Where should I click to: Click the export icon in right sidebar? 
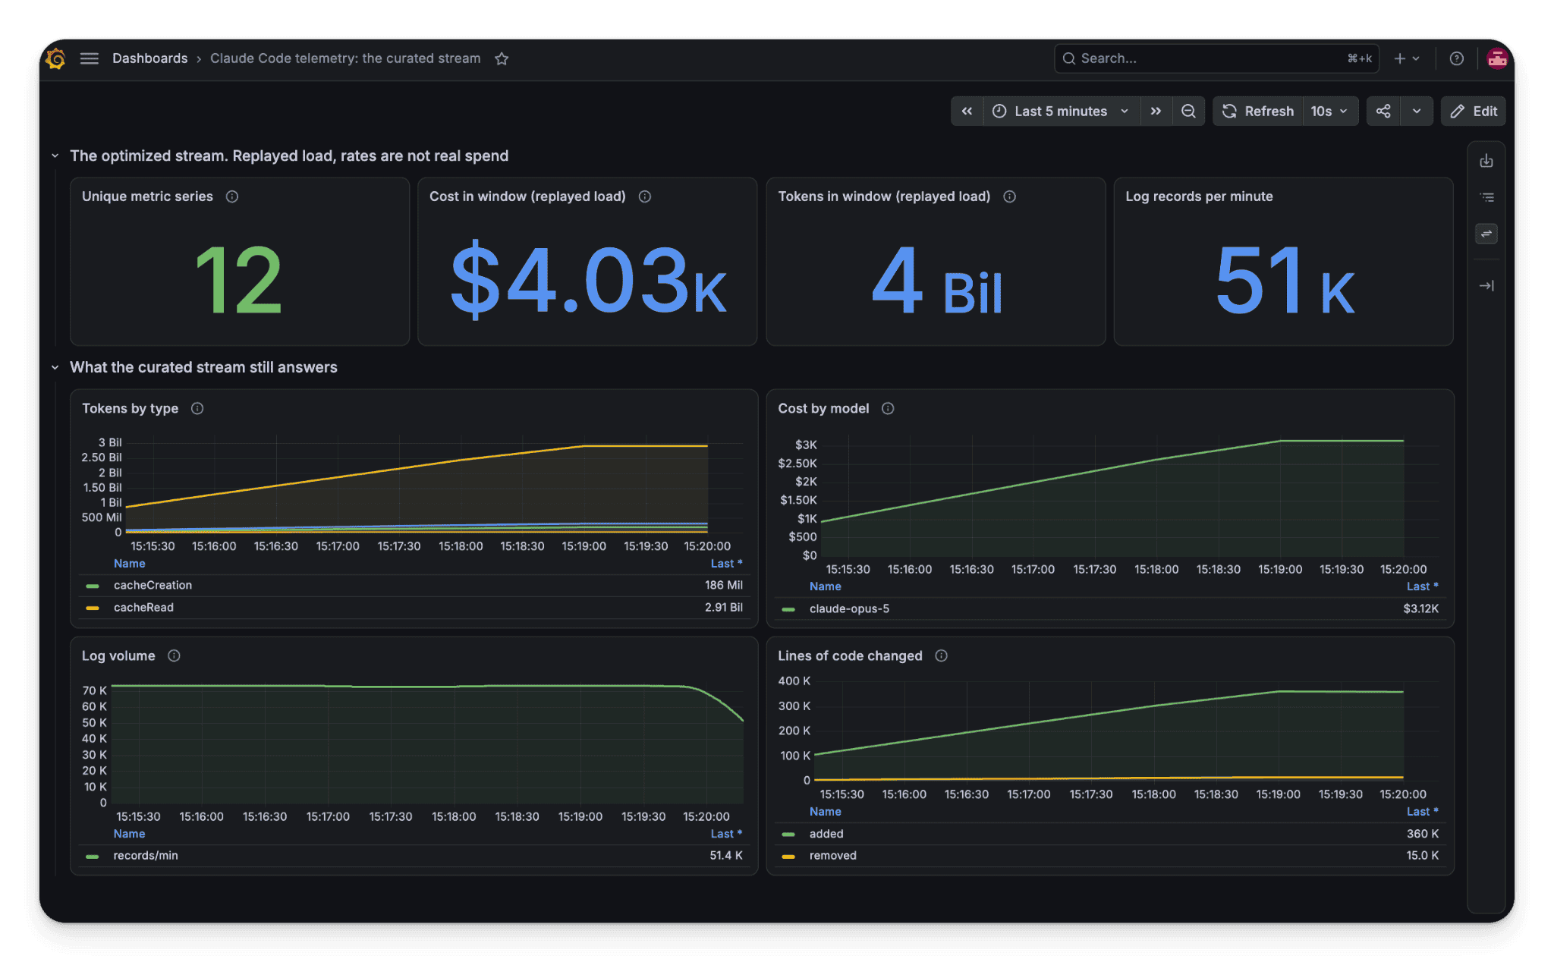coord(1486,161)
